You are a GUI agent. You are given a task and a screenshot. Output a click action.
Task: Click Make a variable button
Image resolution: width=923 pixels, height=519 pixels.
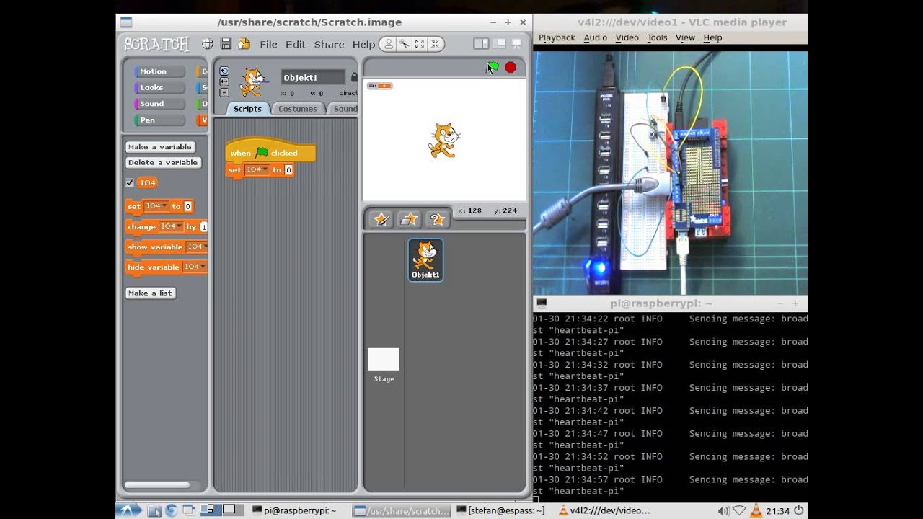160,147
